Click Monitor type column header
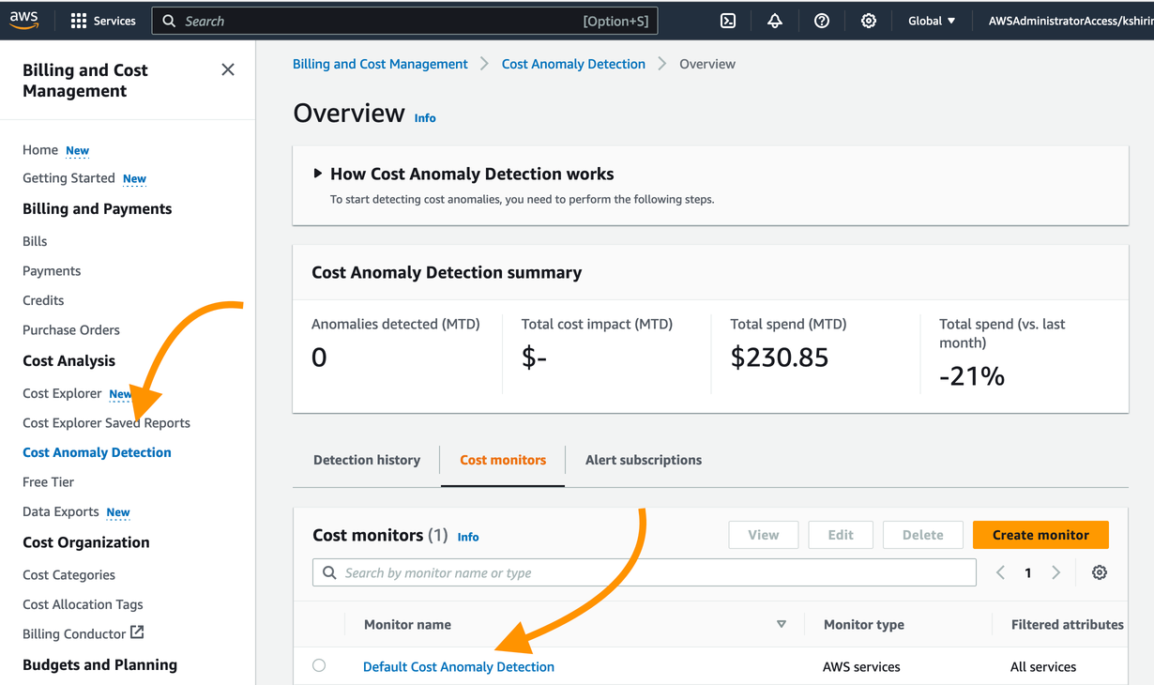This screenshot has width=1154, height=685. (x=863, y=624)
